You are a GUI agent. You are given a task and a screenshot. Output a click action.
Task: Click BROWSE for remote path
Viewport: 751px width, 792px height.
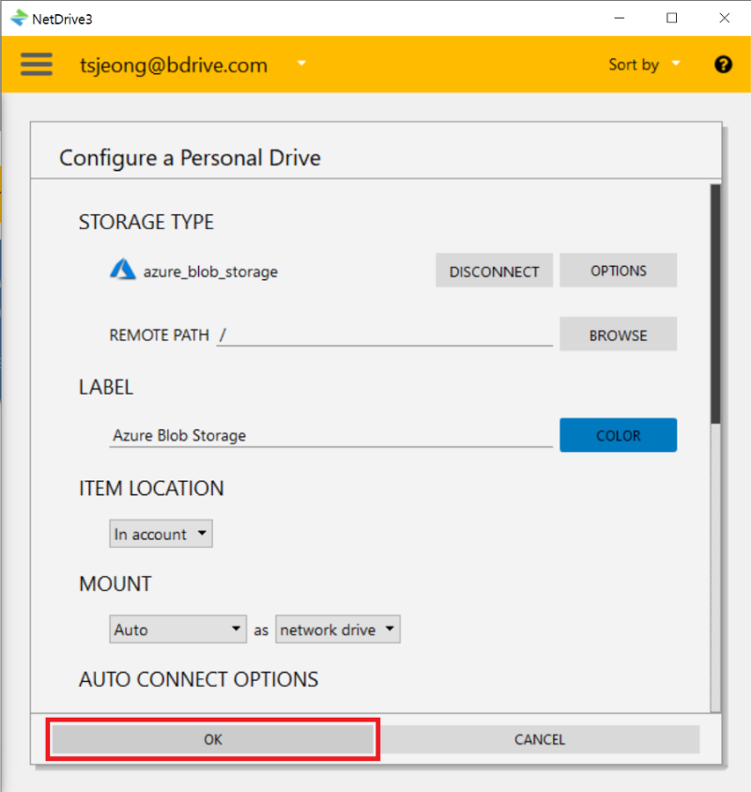pos(618,334)
